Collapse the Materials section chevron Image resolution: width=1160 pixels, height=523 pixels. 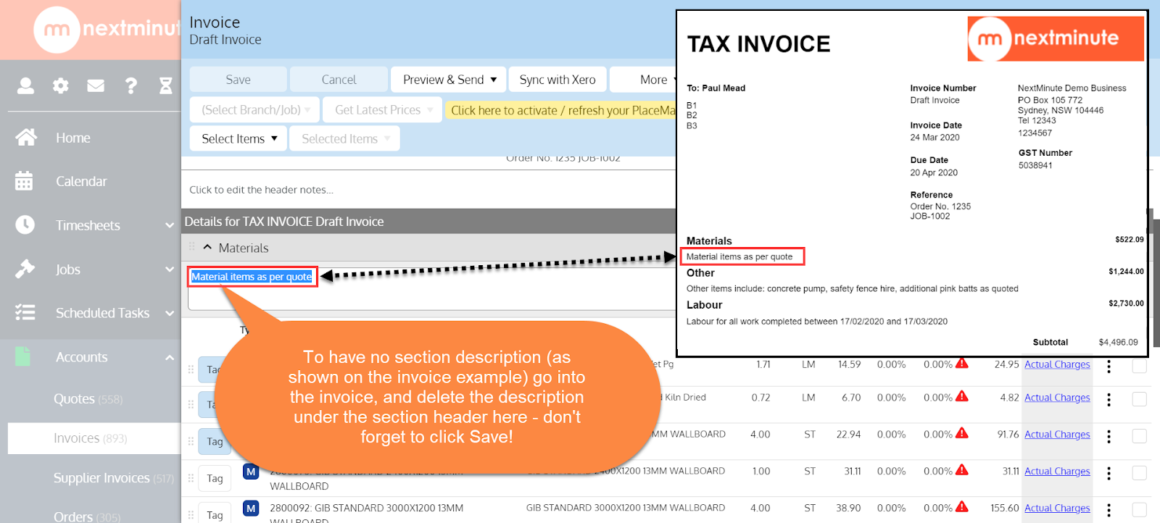point(207,247)
